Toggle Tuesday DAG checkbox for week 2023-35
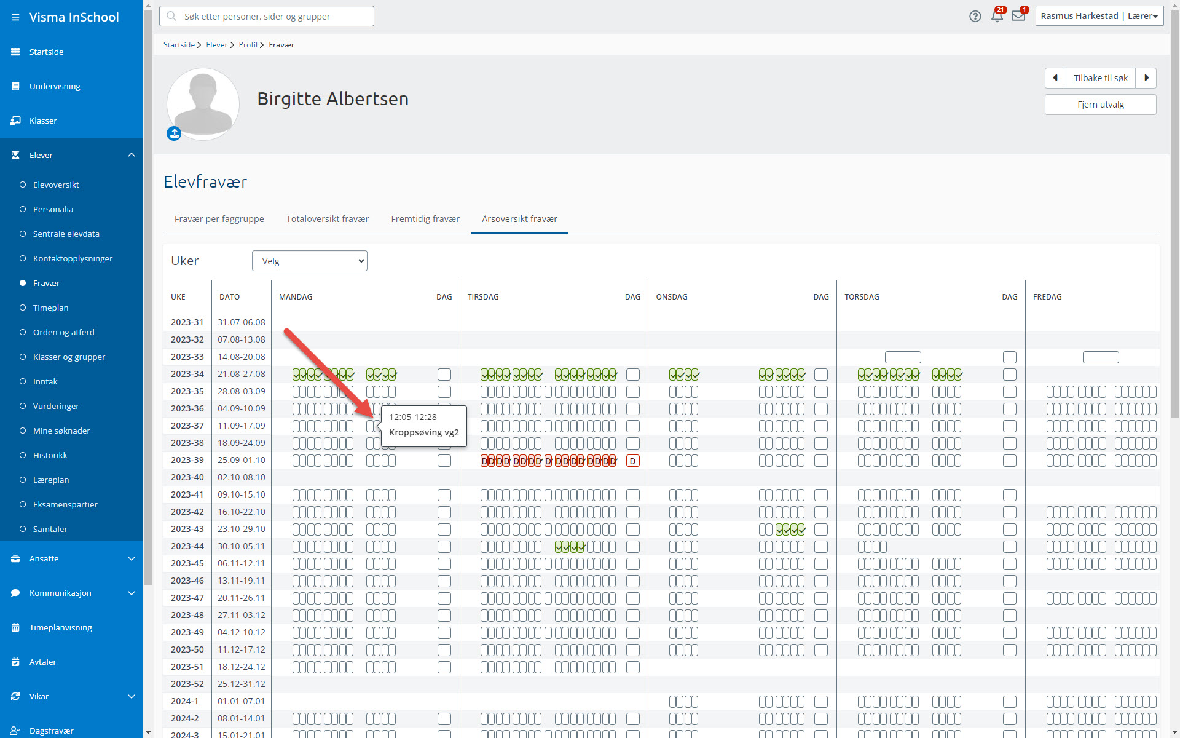Screen dimensions: 1180x738 [x=632, y=392]
